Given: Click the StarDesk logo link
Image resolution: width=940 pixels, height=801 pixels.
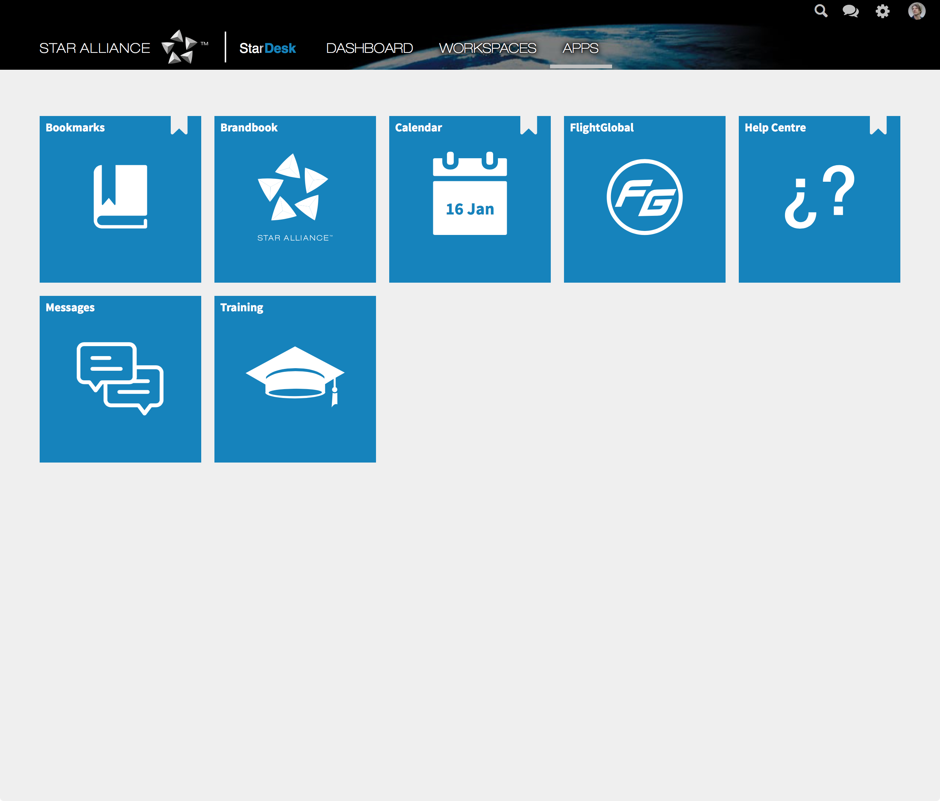Looking at the screenshot, I should [267, 48].
